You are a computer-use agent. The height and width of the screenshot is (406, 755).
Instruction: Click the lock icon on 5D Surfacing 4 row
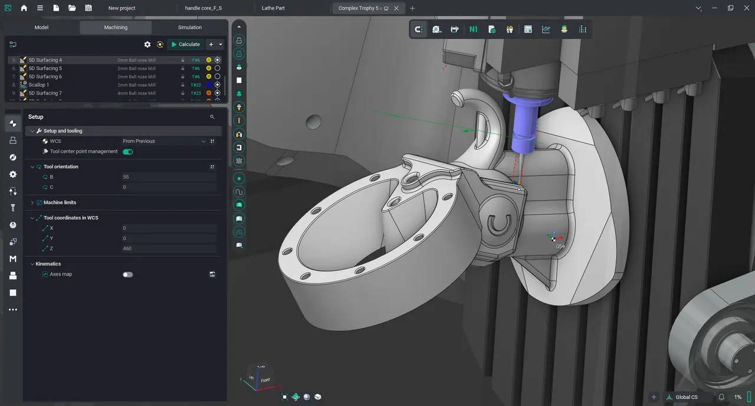pyautogui.click(x=183, y=60)
